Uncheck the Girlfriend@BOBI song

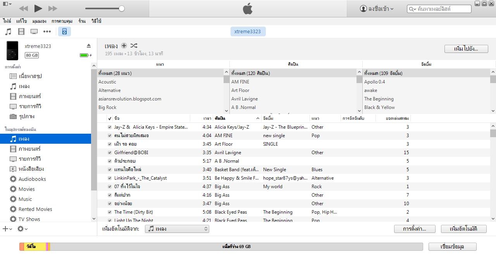(x=110, y=152)
